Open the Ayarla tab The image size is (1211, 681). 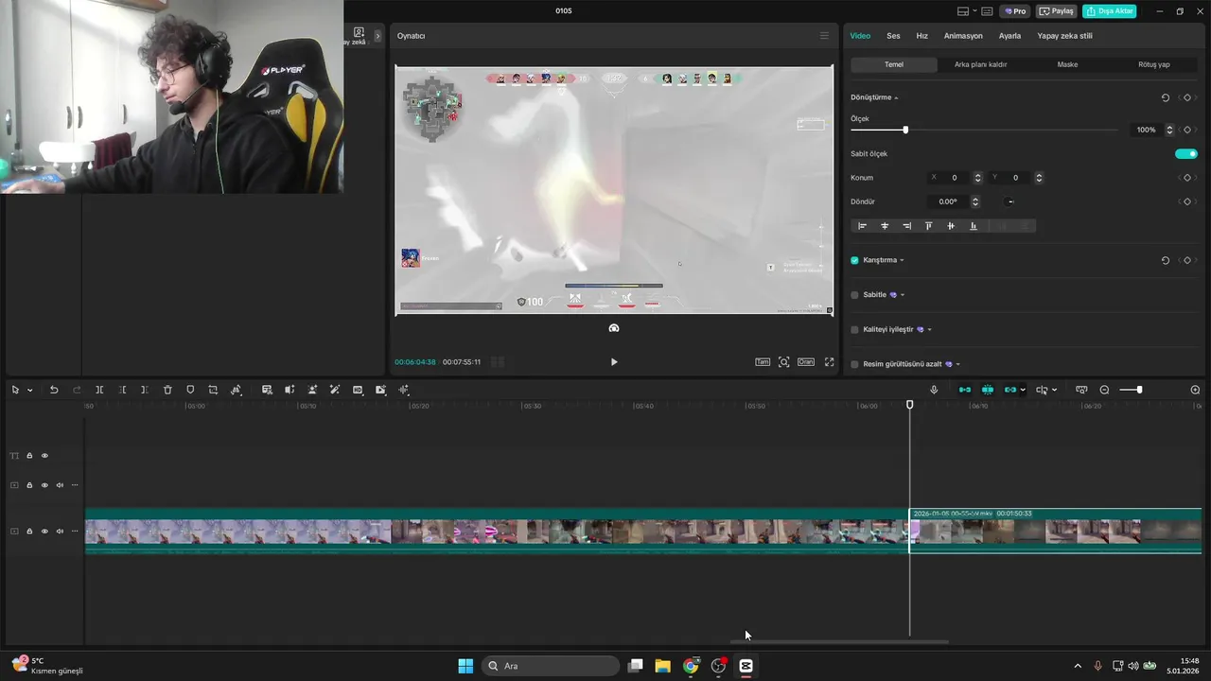coord(1009,36)
